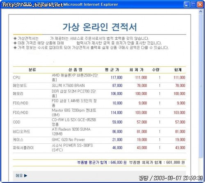Viewport: 205px width, 183px height.
Task: Select the 케이스 category cell
Action: point(18,140)
